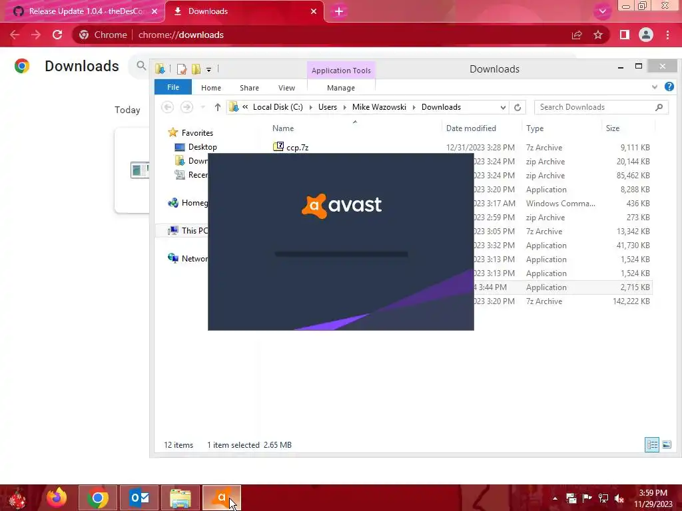Screen dimensions: 682x511
Task: Open recent locations dropdown in Explorer
Action: pyautogui.click(x=202, y=107)
